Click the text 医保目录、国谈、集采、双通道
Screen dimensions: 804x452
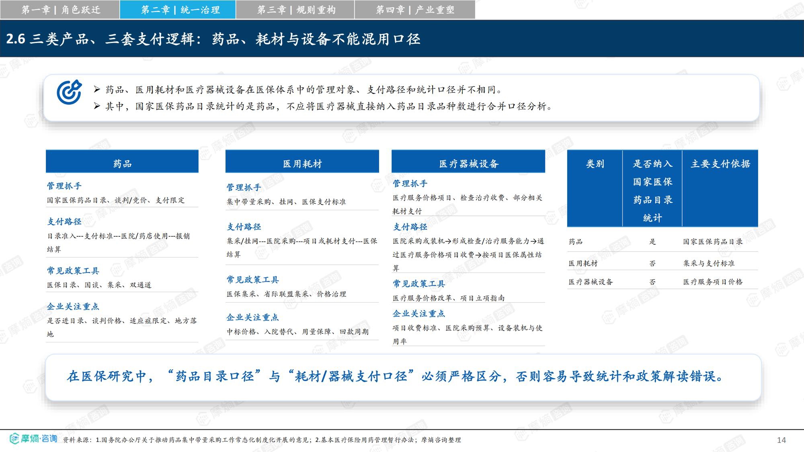pos(99,285)
